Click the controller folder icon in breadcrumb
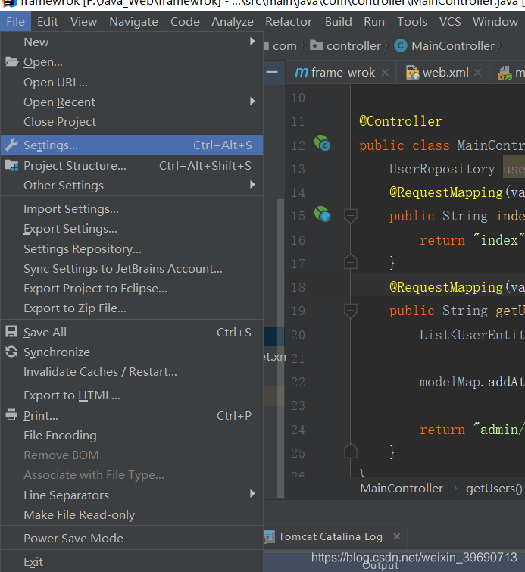Screen dimensions: 525x572 click(x=317, y=45)
